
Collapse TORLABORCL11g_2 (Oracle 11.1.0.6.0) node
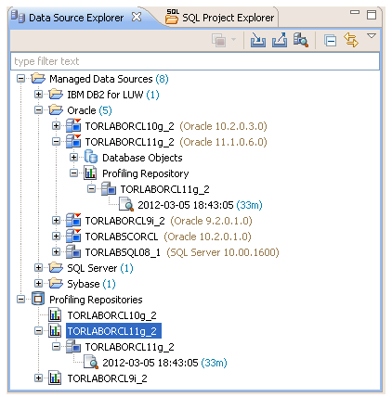coord(56,142)
